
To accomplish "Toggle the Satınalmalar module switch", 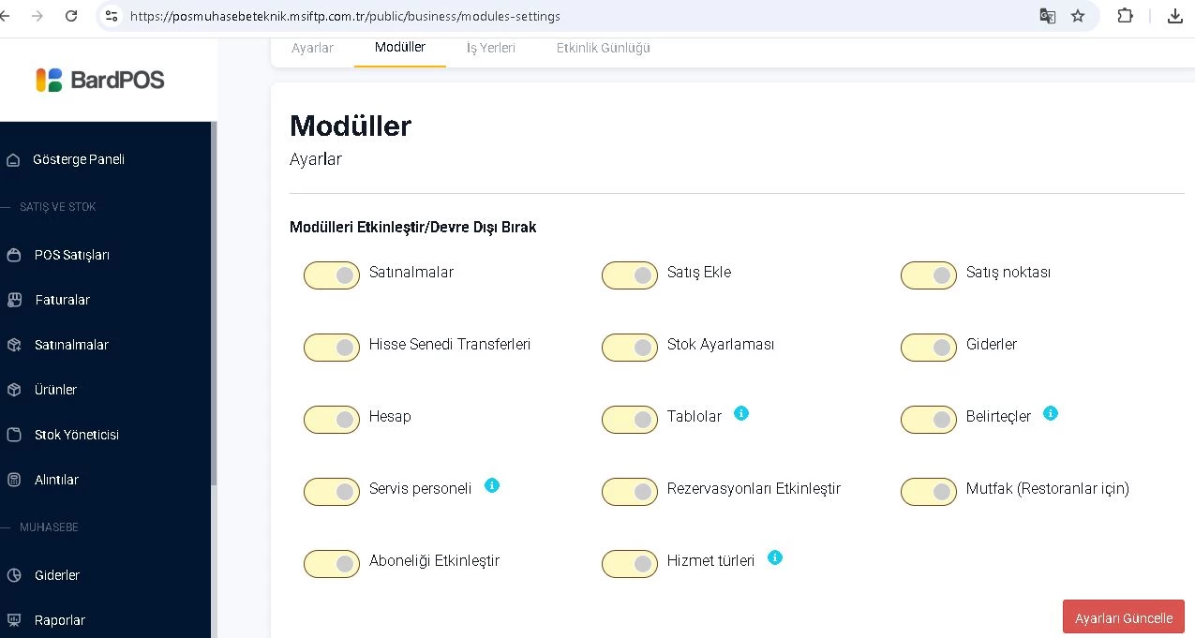I will click(x=332, y=275).
